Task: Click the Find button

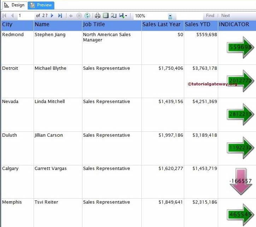Action: (210, 16)
